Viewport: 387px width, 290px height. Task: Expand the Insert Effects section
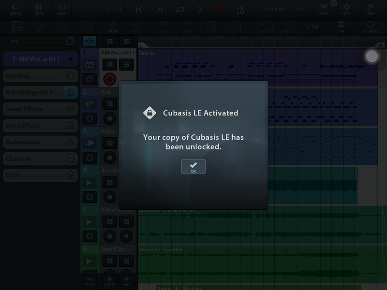pyautogui.click(x=40, y=109)
